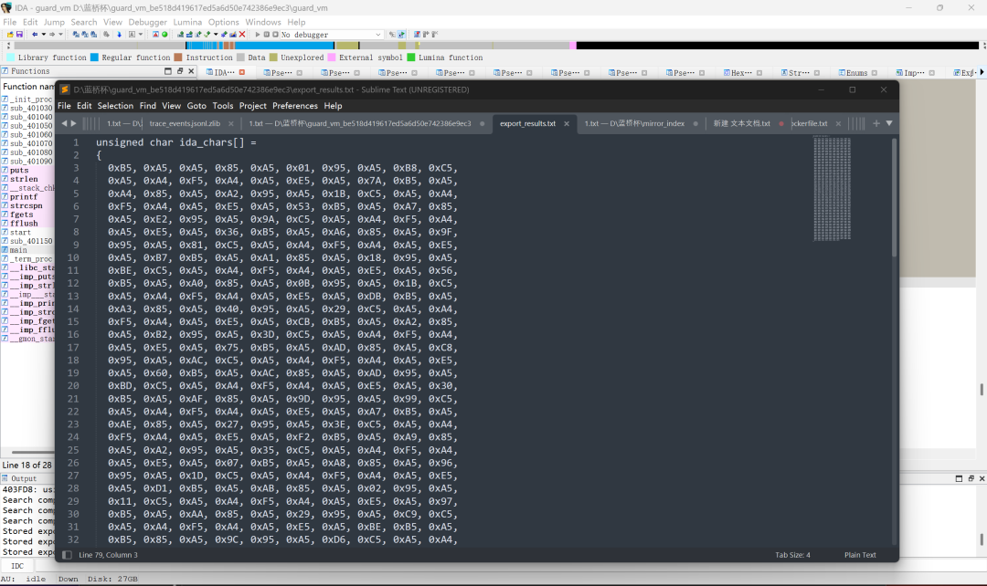Click the red X icon in IDA toolbar

242,35
